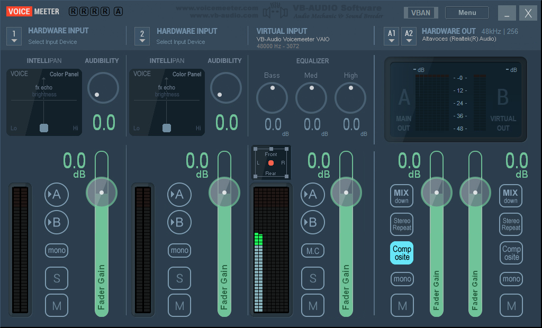Click the High equalizer knob
This screenshot has width=542, height=328.
pyautogui.click(x=350, y=98)
